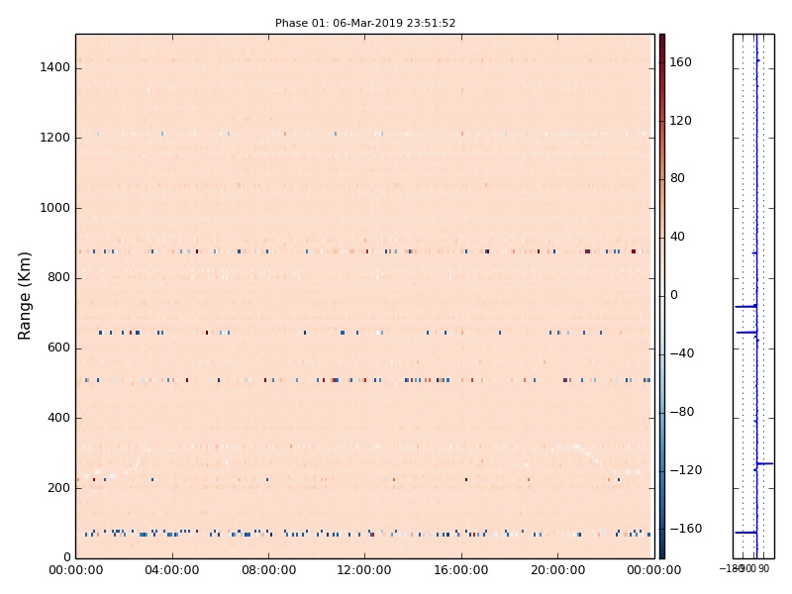Click the plot title "Phase 01: 06-Mar-2019 23:51:52"
Screen dimensions: 792x594
click(x=365, y=23)
